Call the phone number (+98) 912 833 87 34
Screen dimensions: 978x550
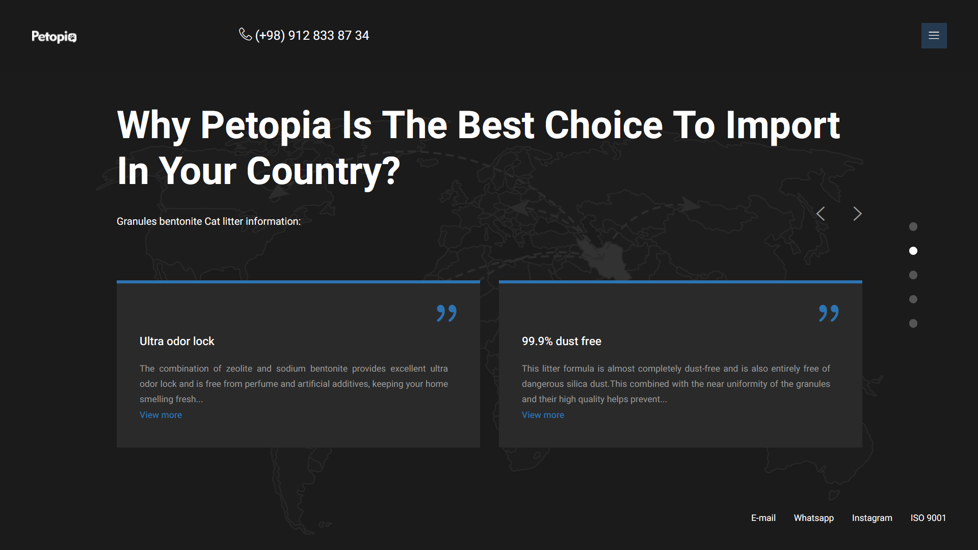(x=312, y=36)
